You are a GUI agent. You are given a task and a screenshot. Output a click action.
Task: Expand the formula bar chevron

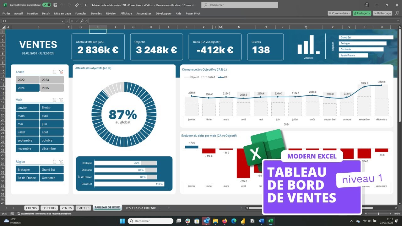coord(399,21)
